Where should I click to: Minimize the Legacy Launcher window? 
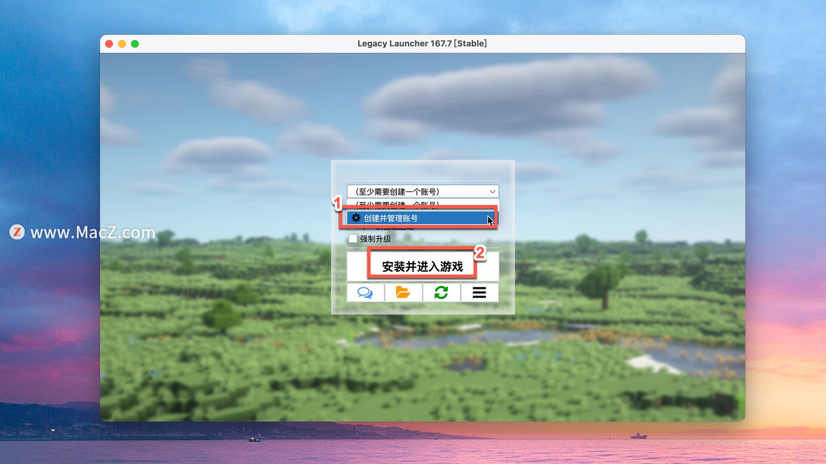tap(122, 44)
